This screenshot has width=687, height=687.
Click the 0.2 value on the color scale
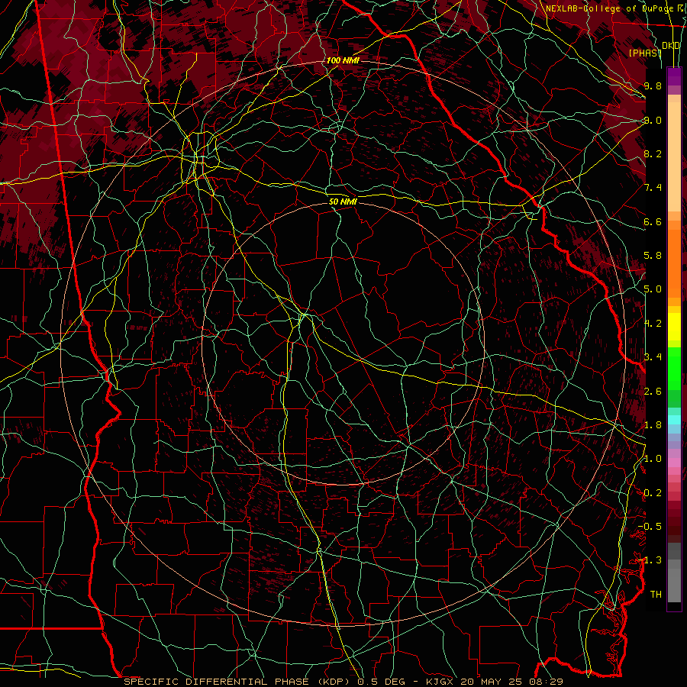point(653,493)
